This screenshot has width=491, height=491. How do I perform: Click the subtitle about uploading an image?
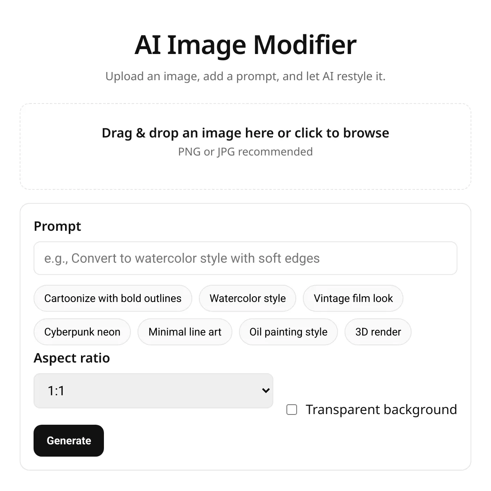[x=245, y=77]
